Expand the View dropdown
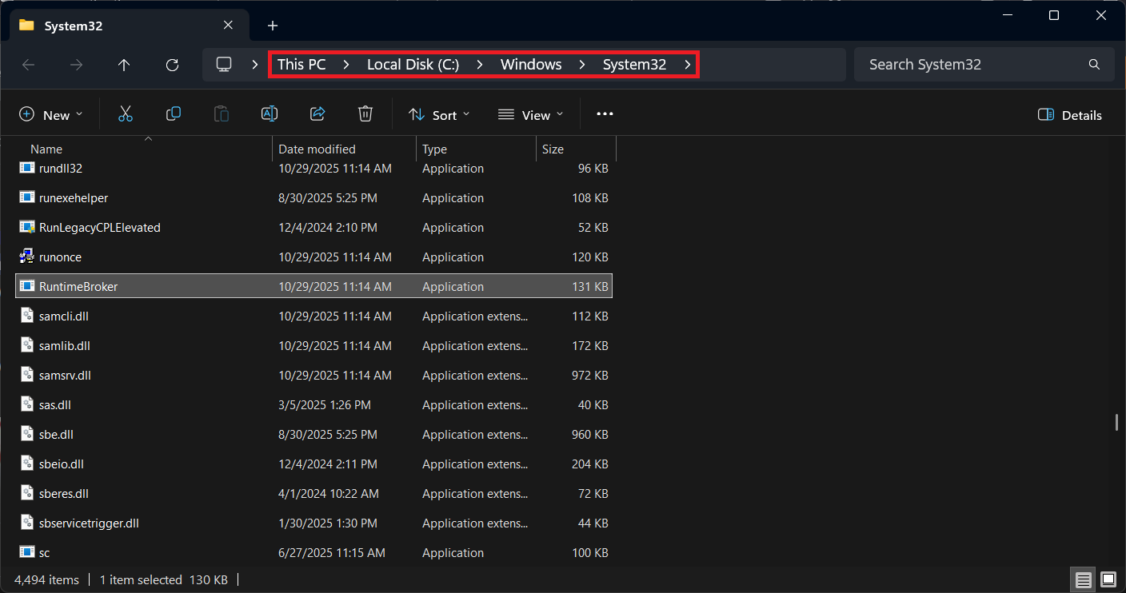Screen dimensions: 1126x593 click(530, 115)
